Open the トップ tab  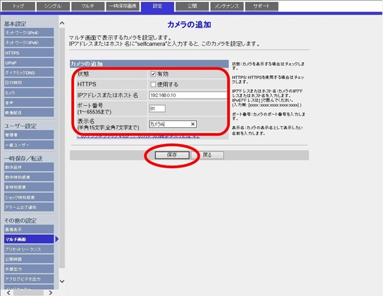click(18, 6)
